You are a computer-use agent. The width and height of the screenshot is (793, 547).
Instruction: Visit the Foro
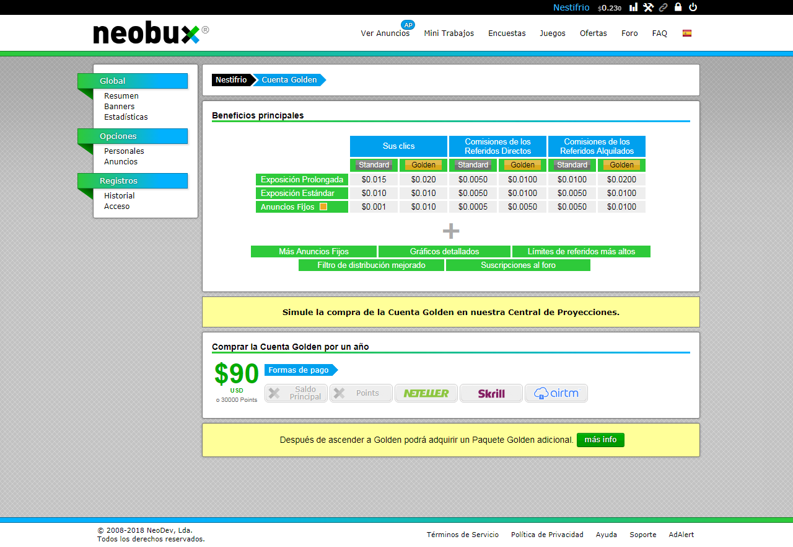point(629,33)
